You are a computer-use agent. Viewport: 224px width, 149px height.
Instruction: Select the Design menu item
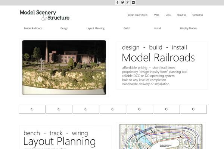(64, 28)
